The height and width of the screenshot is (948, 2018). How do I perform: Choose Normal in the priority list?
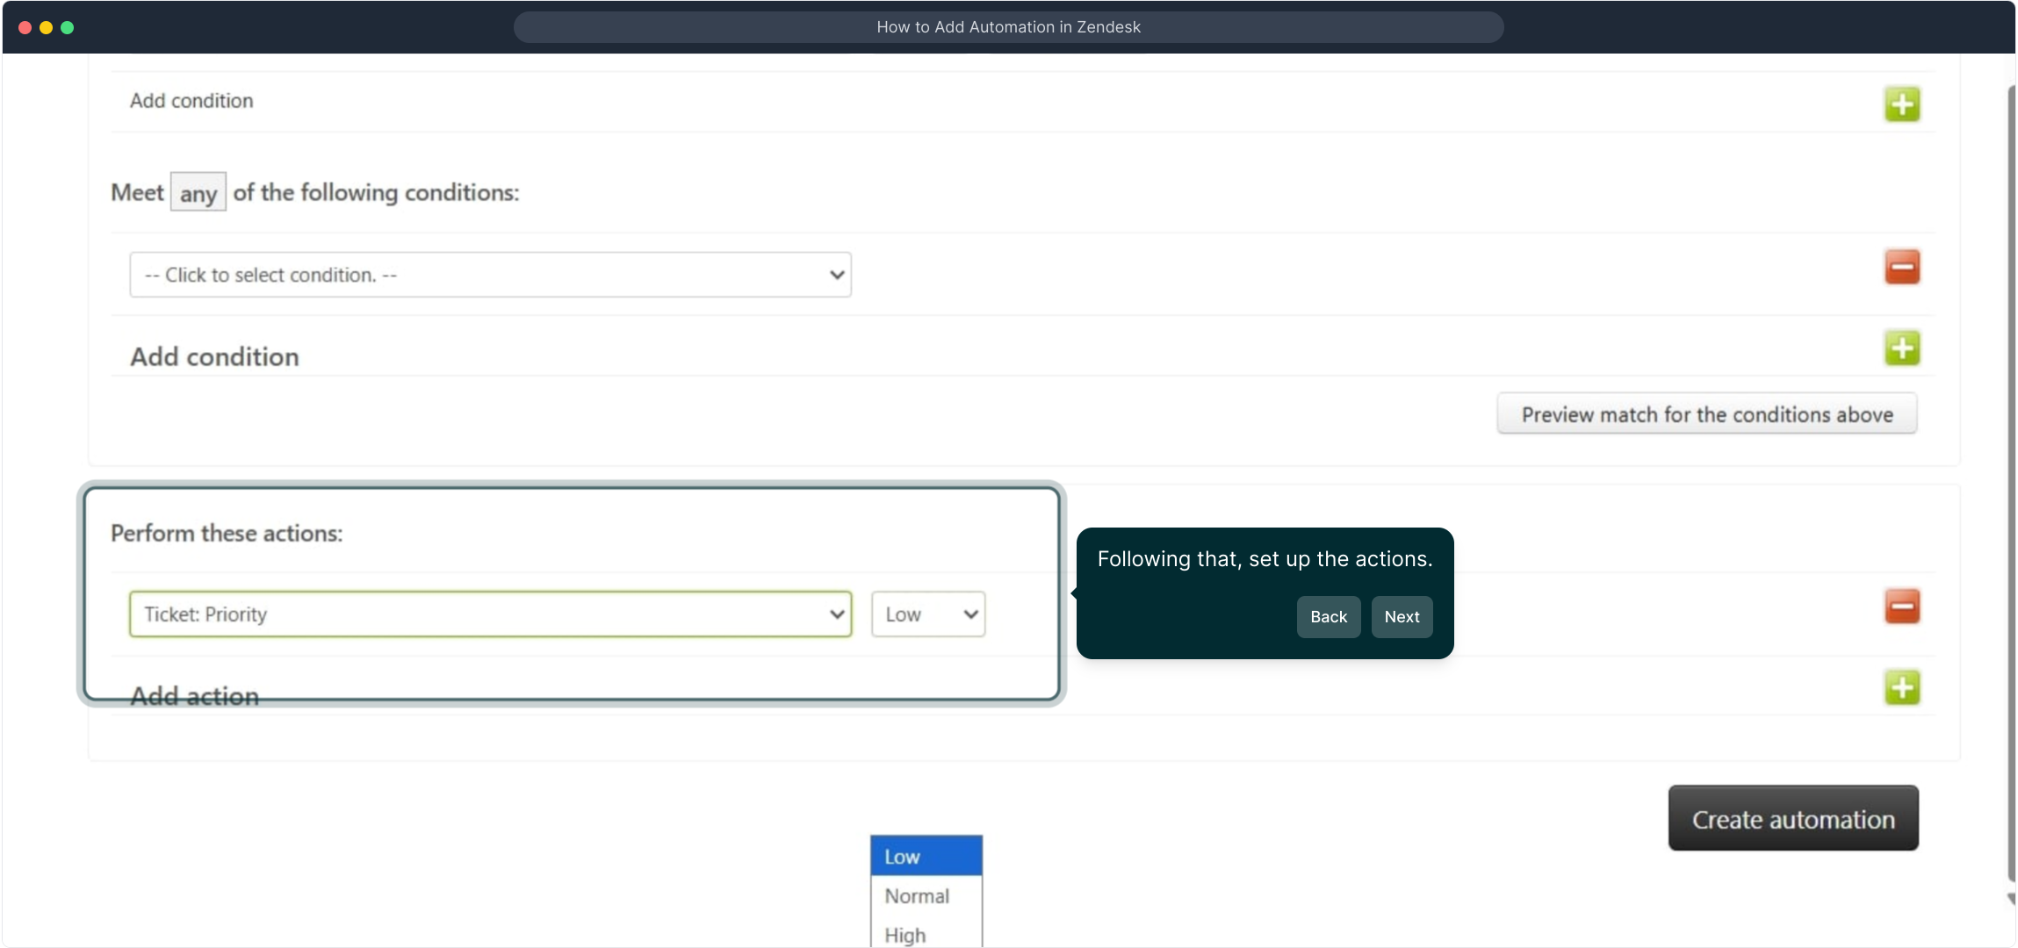coord(926,896)
